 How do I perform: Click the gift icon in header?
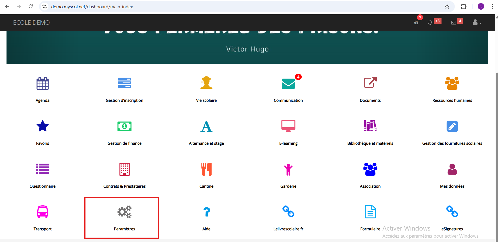[x=416, y=23]
